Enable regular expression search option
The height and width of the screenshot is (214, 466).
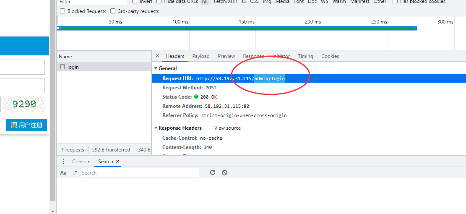(x=75, y=173)
